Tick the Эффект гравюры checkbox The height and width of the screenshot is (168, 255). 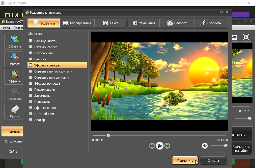[31, 65]
